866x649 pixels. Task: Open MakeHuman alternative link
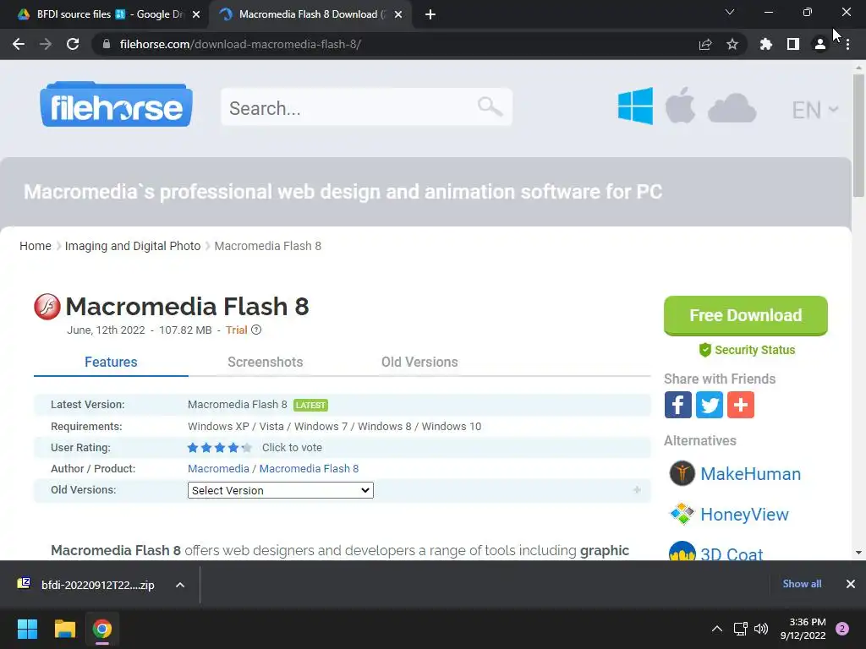(x=750, y=474)
